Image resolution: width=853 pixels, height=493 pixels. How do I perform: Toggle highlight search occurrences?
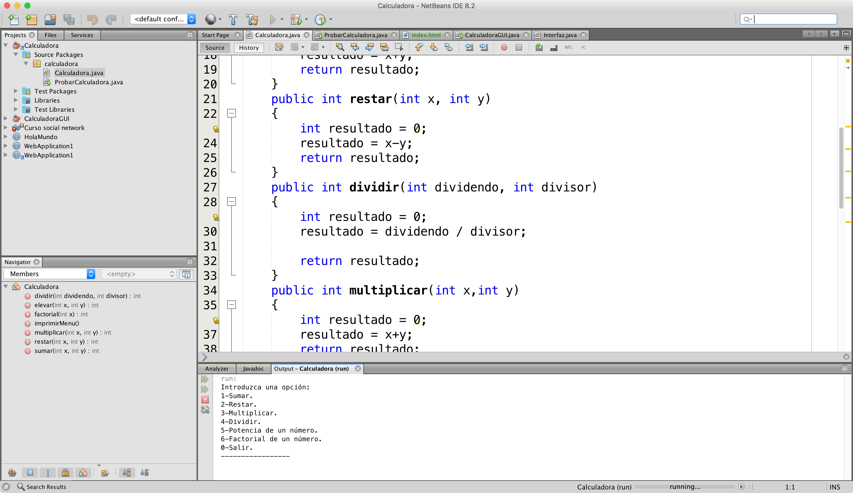point(539,47)
